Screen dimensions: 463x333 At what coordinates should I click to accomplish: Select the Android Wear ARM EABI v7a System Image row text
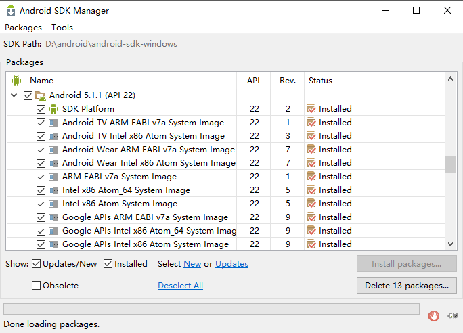(x=148, y=150)
